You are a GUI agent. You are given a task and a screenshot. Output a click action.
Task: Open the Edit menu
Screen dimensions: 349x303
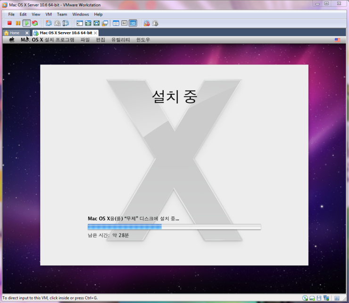(x=23, y=14)
